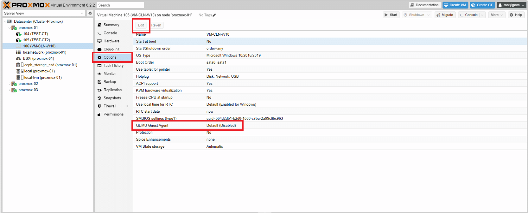The height and width of the screenshot is (213, 528).
Task: Select the Spice Enhancements row
Action: point(330,139)
